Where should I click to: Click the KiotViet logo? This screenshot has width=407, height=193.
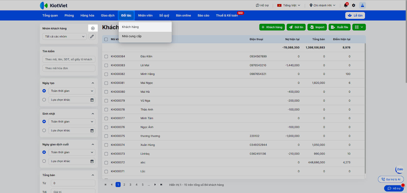(x=54, y=5)
